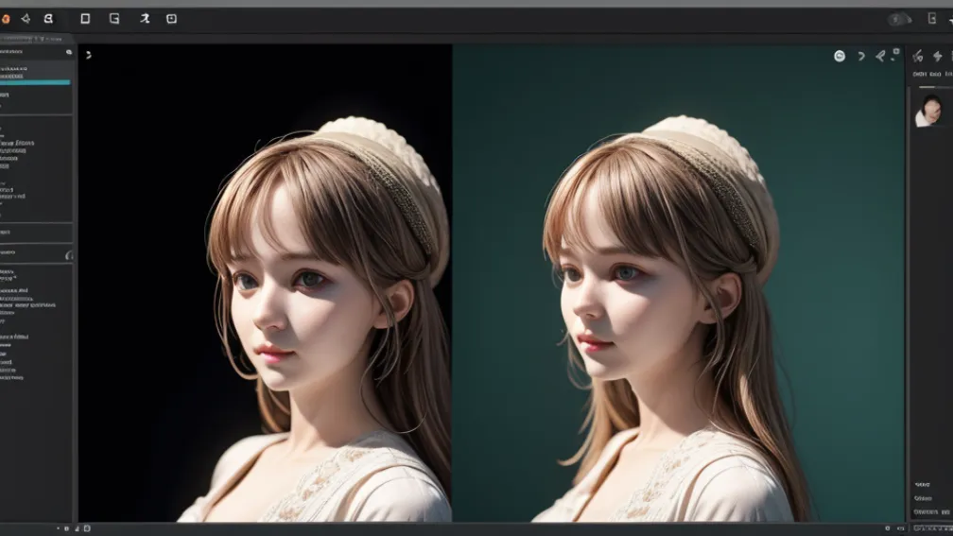The image size is (953, 536).
Task: Select the brush icon in the right panel
Action: 918,57
